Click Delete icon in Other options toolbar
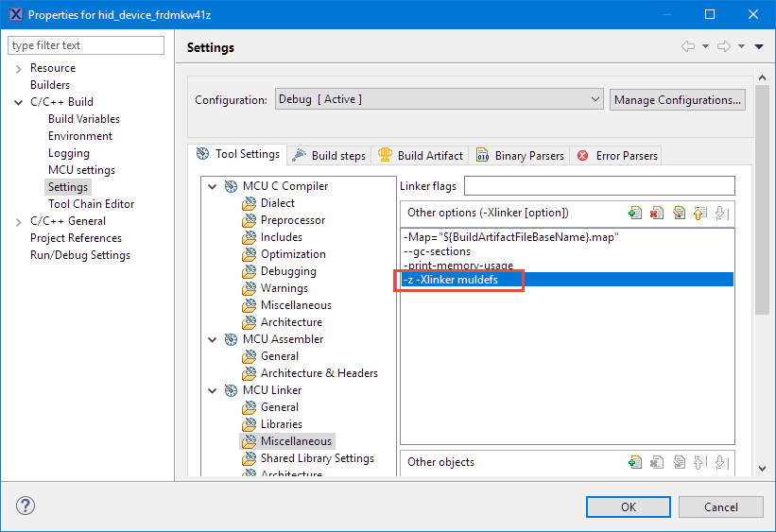This screenshot has width=776, height=532. tap(657, 214)
